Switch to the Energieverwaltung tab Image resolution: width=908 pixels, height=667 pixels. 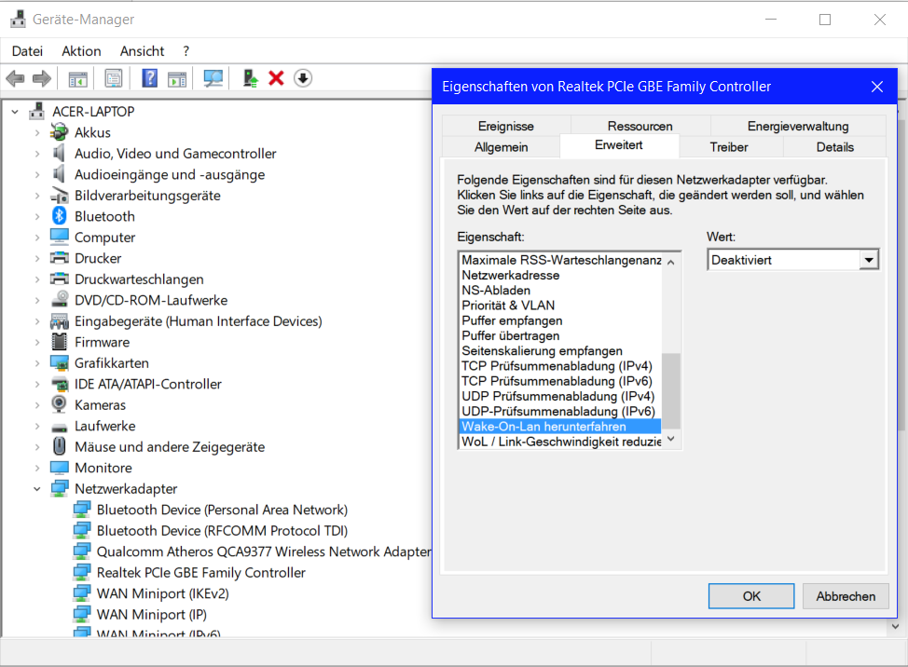(798, 126)
